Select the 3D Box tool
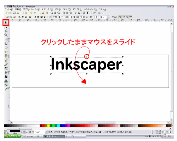Viewport: 177px width, 141px height. (x=6, y=43)
